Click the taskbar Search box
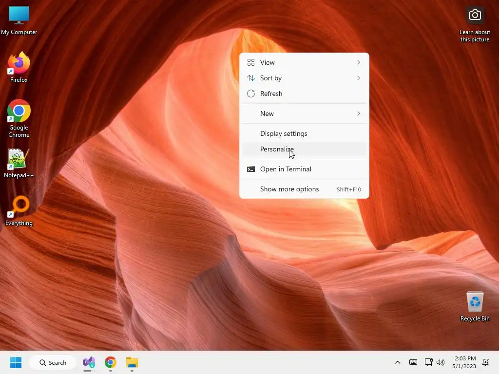 53,362
